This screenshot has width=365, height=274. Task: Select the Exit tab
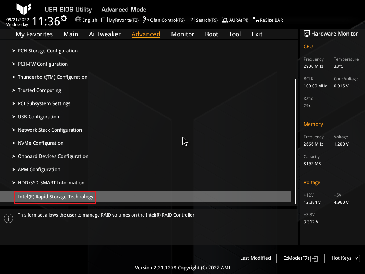pyautogui.click(x=257, y=34)
